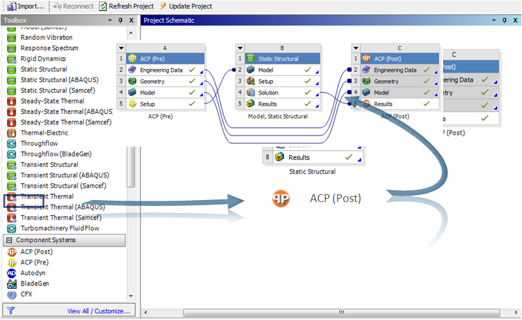Image resolution: width=522 pixels, height=320 pixels.
Task: Select the Model cell in system A
Action: (x=165, y=93)
